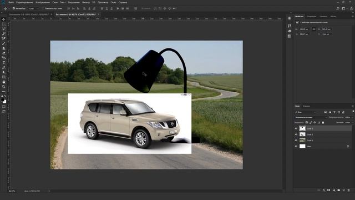Image resolution: width=355 pixels, height=200 pixels.
Task: Select the Clone Stamp tool
Action: pyautogui.click(x=4, y=48)
